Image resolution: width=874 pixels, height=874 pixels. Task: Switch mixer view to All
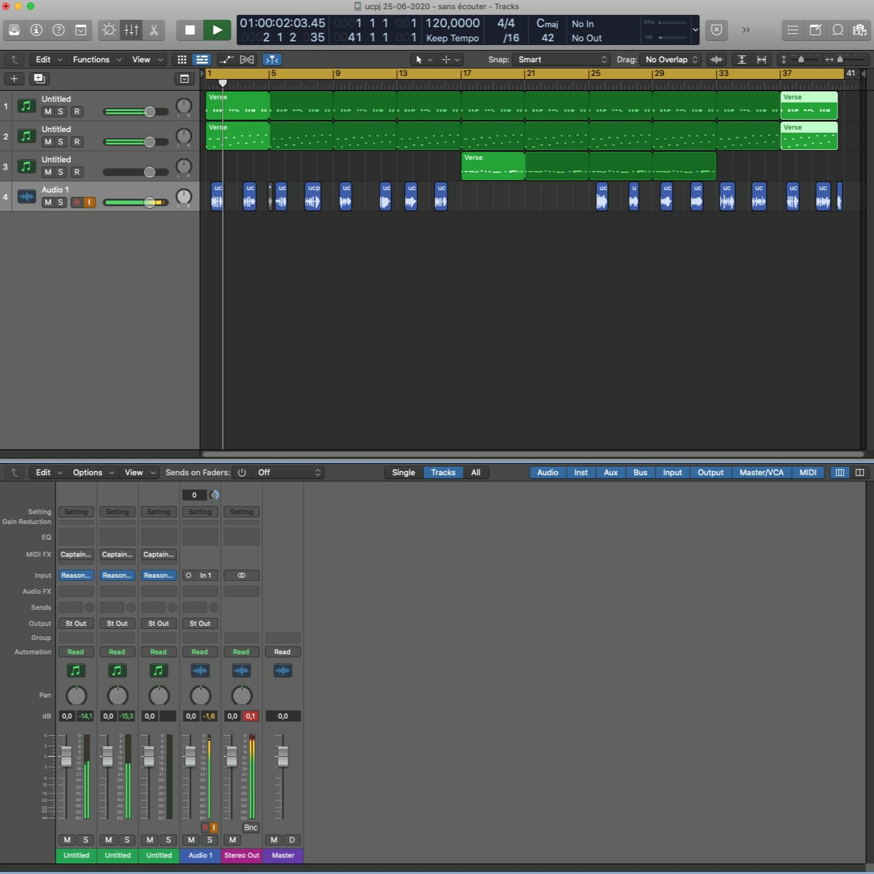[475, 472]
